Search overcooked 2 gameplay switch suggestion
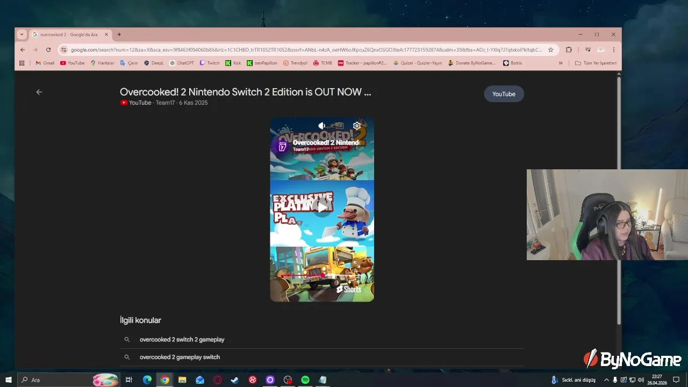688x387 pixels. click(x=321, y=357)
